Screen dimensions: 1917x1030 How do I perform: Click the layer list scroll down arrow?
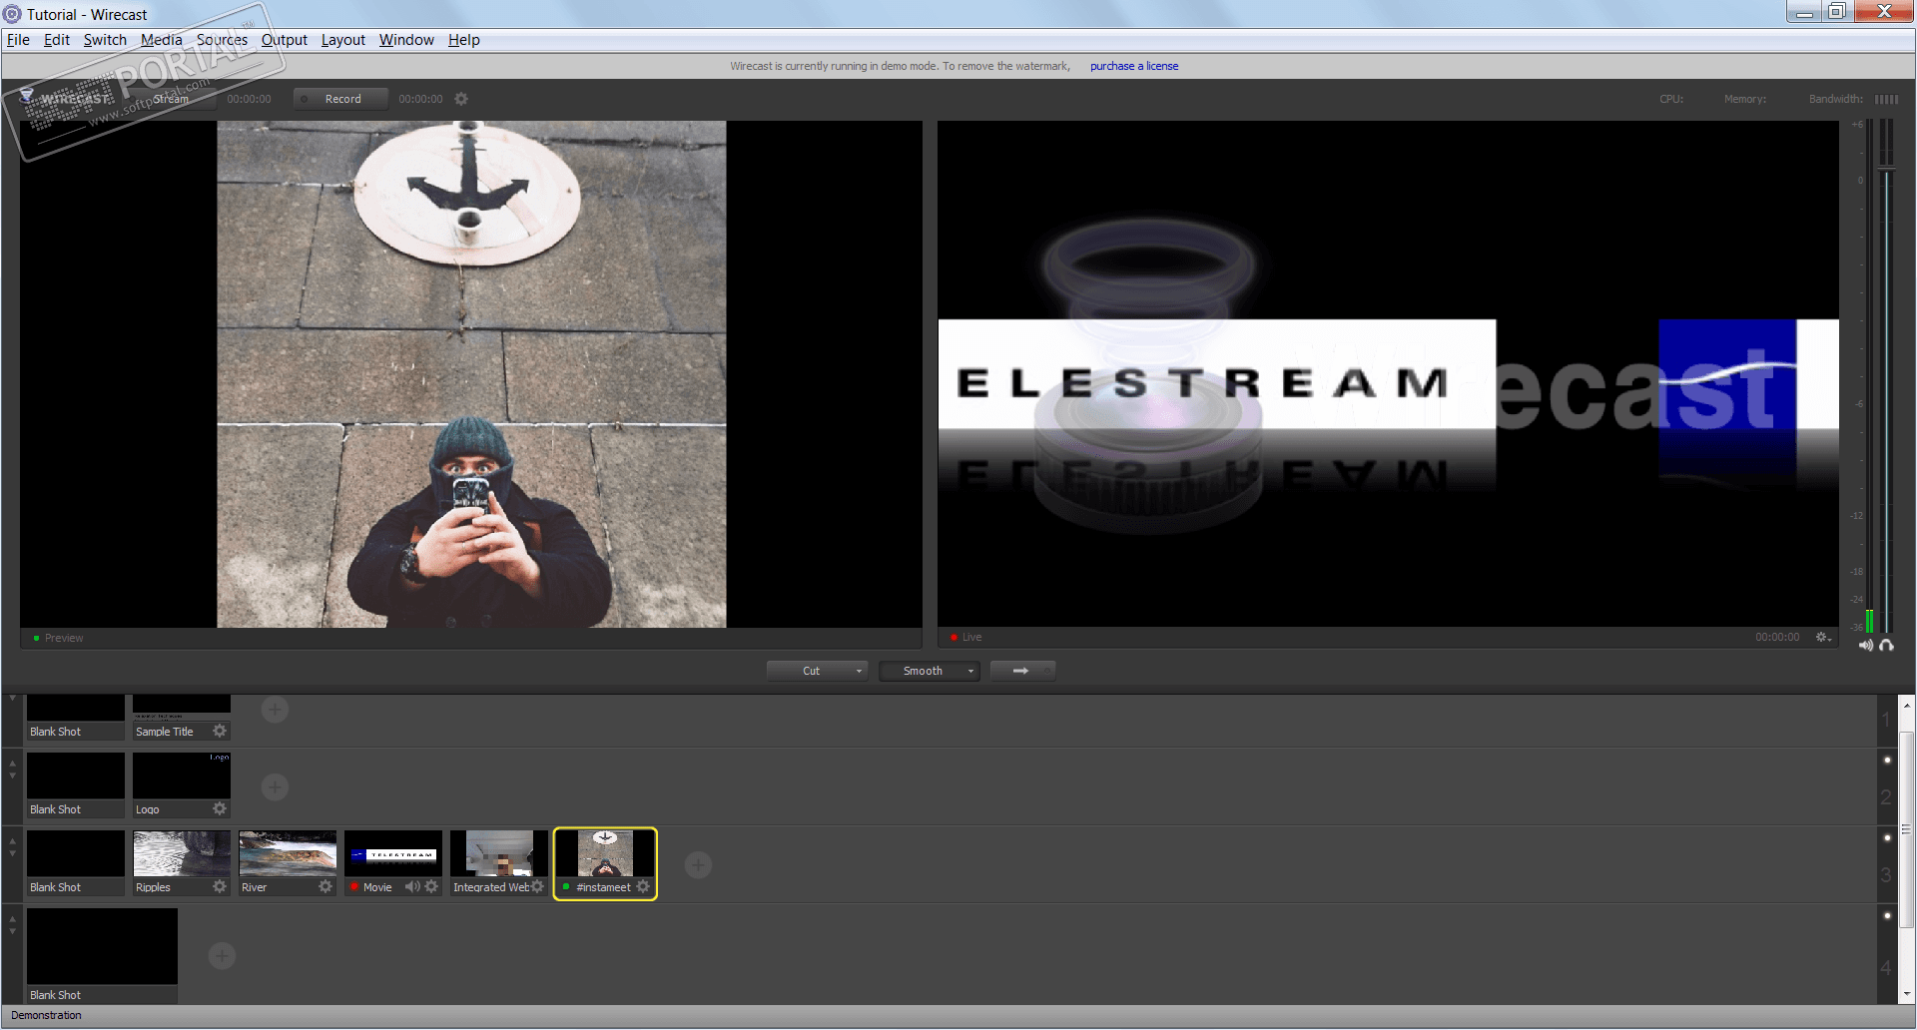click(x=1906, y=995)
